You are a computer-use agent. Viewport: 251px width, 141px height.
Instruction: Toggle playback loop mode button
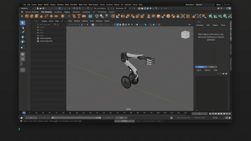pyautogui.click(x=224, y=118)
